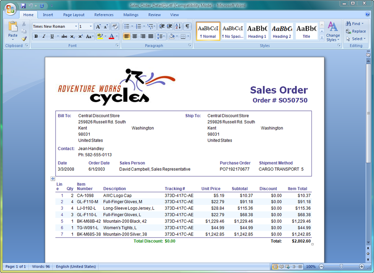The width and height of the screenshot is (374, 273).
Task: Click the Format Painter brush icon
Action: [24, 39]
